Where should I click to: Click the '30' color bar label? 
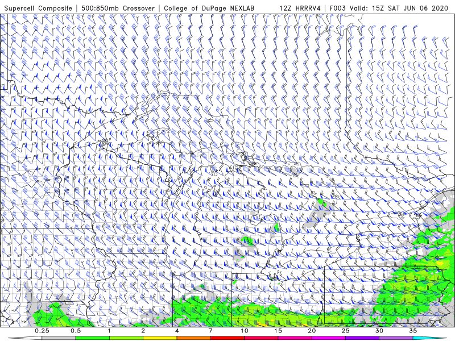(379, 331)
